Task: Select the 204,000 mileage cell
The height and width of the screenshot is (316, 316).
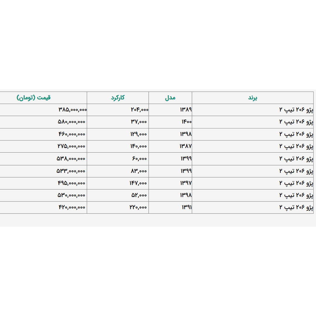Action: click(139, 110)
